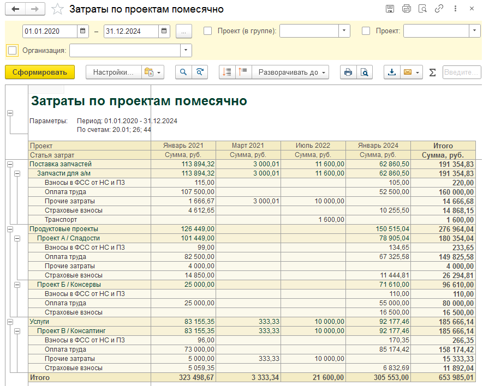Select cell 107 500,00 in Оплата труда

(183, 192)
